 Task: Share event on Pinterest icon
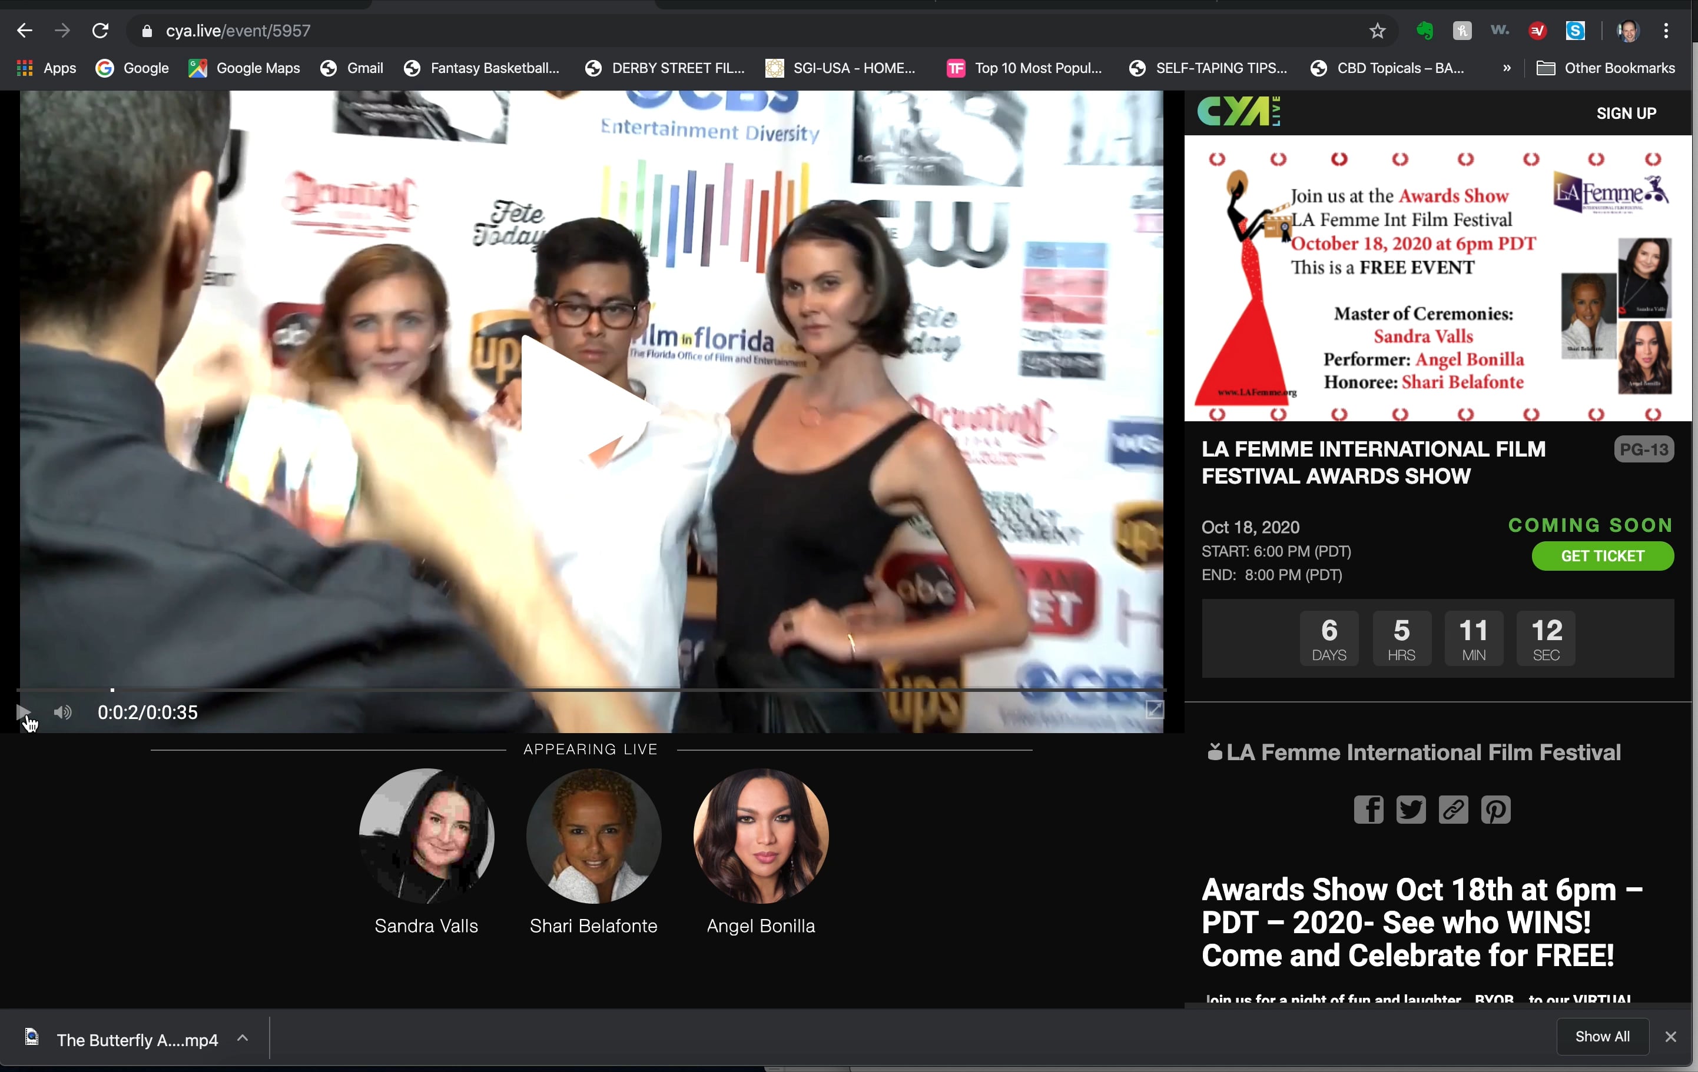[x=1495, y=809]
